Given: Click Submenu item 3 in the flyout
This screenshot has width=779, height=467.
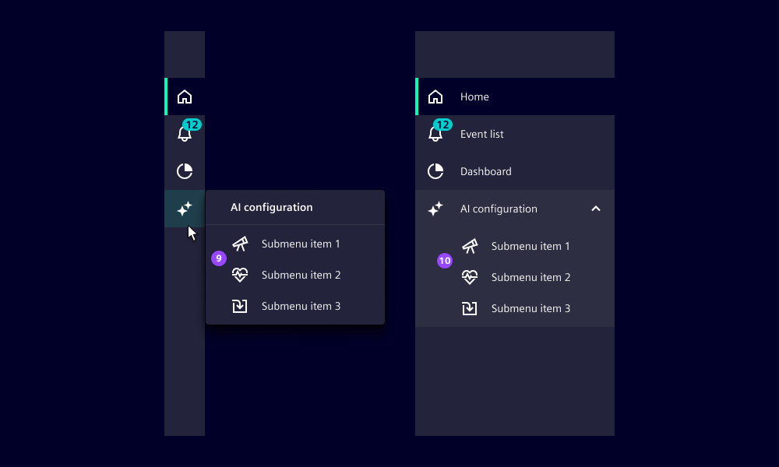Looking at the screenshot, I should tap(301, 306).
